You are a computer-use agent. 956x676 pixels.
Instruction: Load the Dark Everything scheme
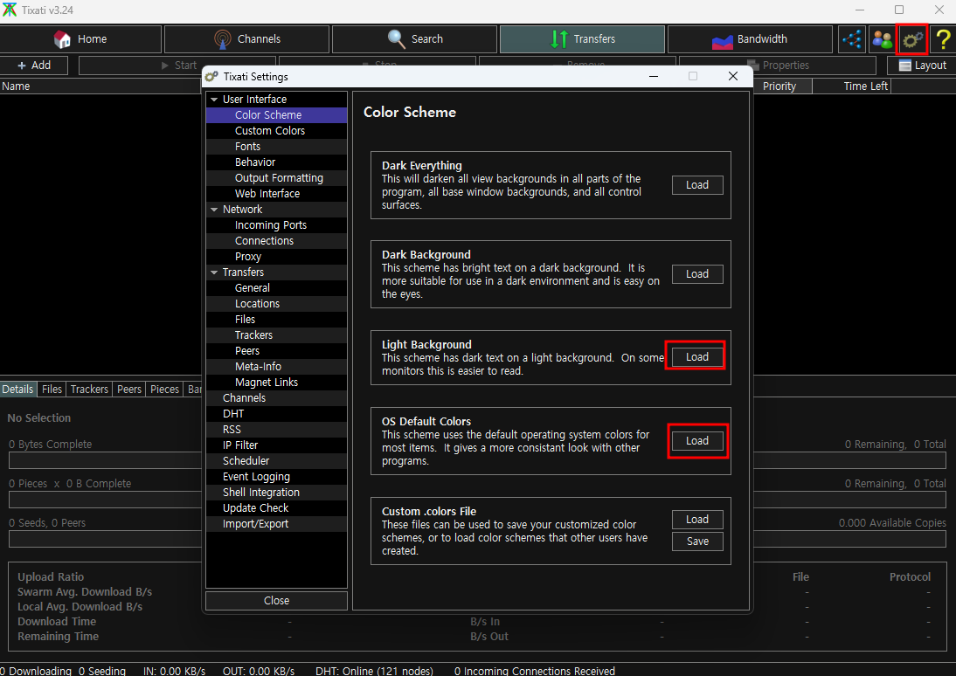tap(697, 185)
